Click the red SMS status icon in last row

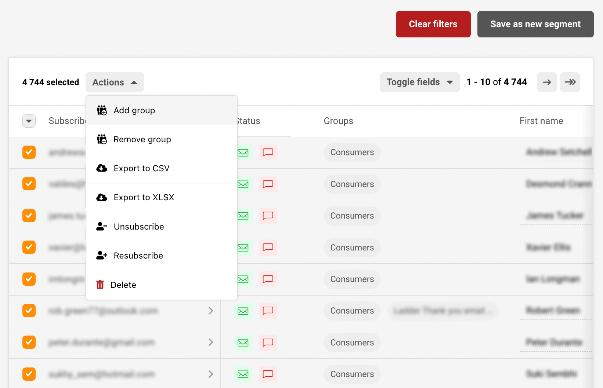(x=268, y=374)
